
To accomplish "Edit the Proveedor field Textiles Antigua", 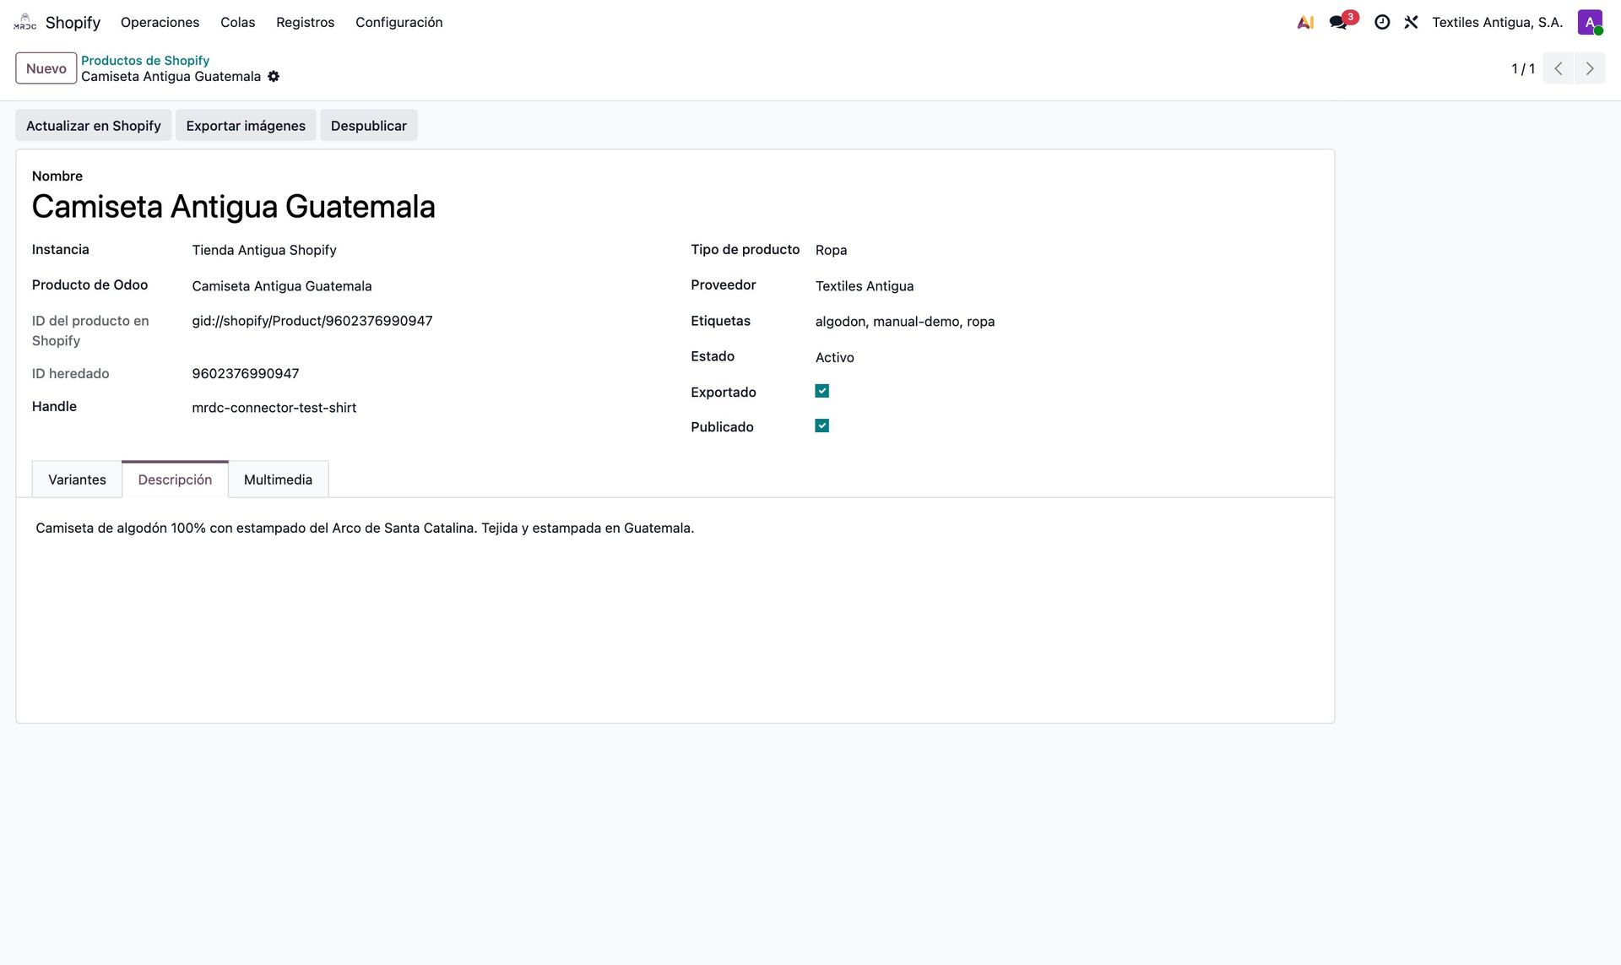I will [865, 286].
